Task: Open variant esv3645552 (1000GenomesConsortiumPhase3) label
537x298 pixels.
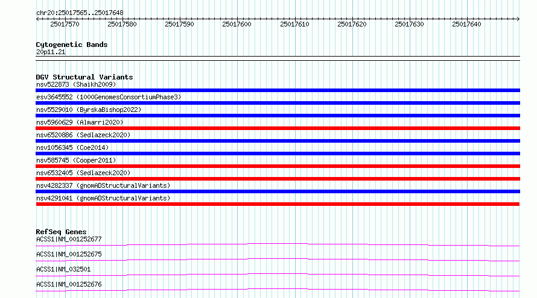Action: coord(109,97)
